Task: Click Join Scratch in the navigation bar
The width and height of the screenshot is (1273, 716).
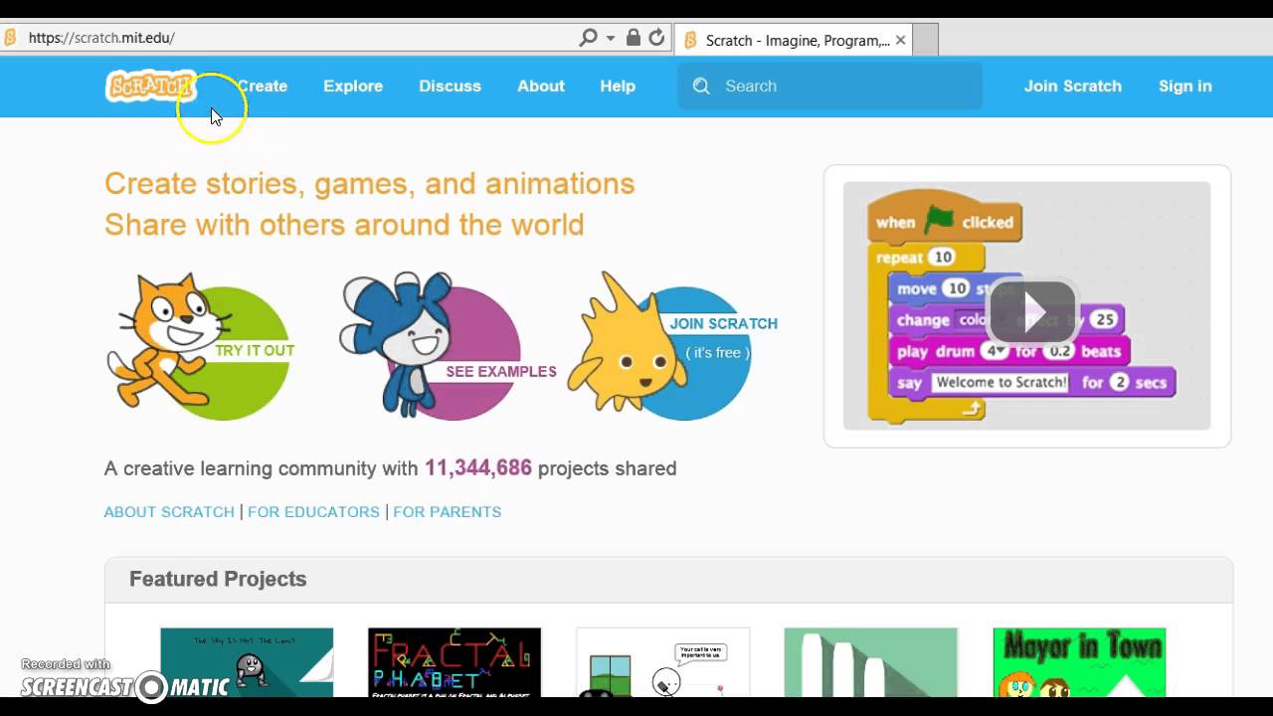Action: [1073, 87]
